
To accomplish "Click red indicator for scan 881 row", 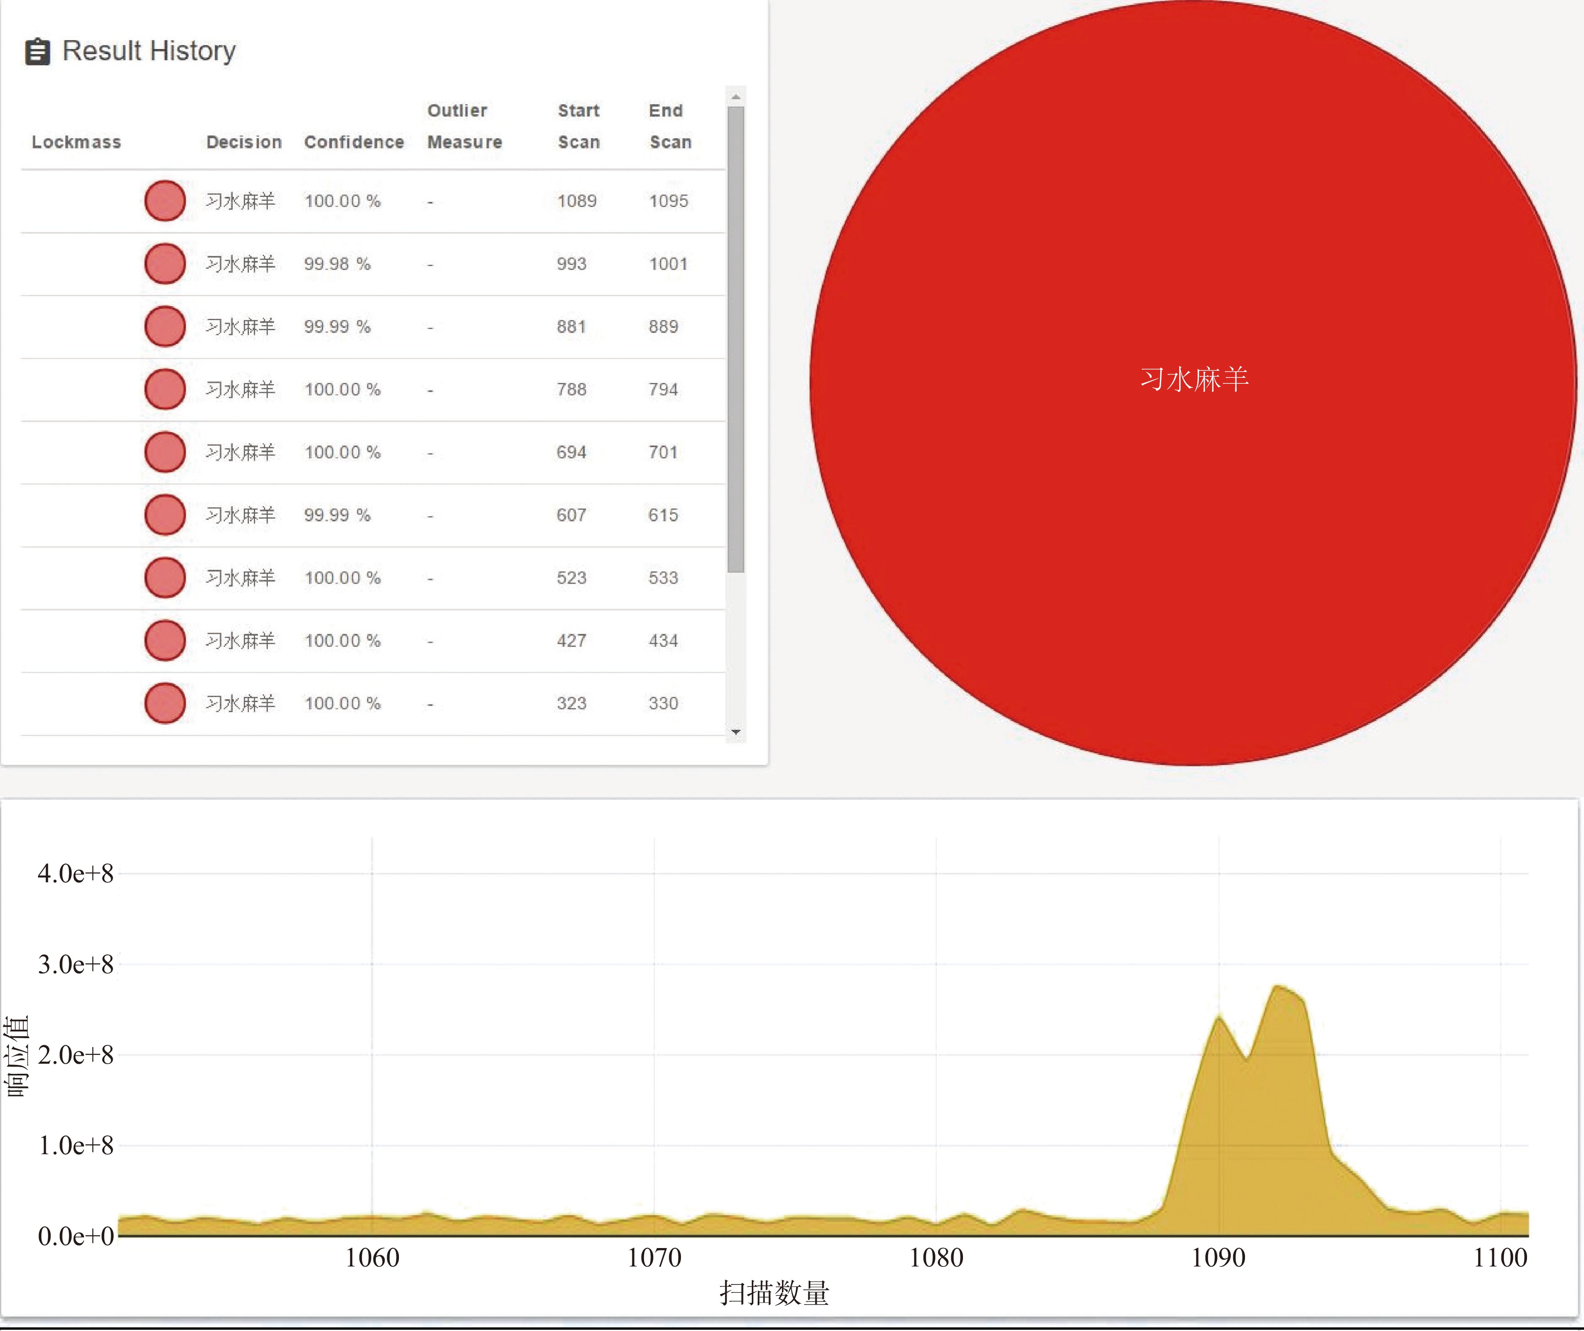I will 165,326.
